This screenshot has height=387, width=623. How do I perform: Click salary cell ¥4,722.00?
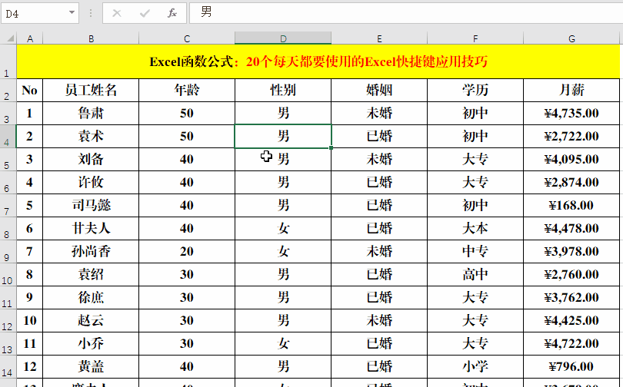click(571, 343)
